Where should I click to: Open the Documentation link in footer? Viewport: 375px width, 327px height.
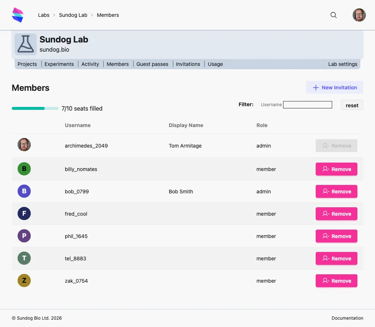[347, 318]
